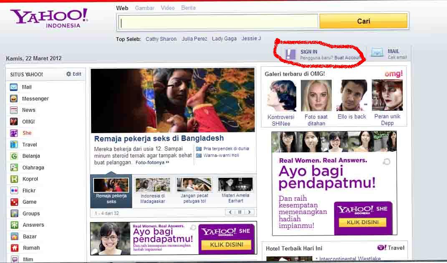
Task: Click KLIK DISINI in bottom banner ad
Action: pyautogui.click(x=227, y=245)
